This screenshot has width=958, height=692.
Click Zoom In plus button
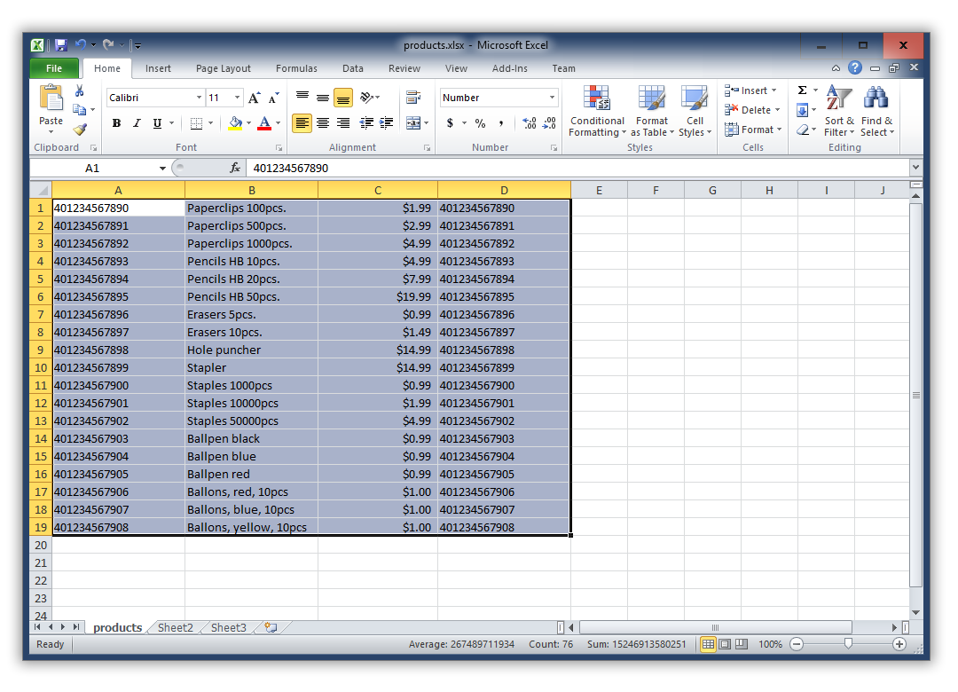[x=899, y=644]
